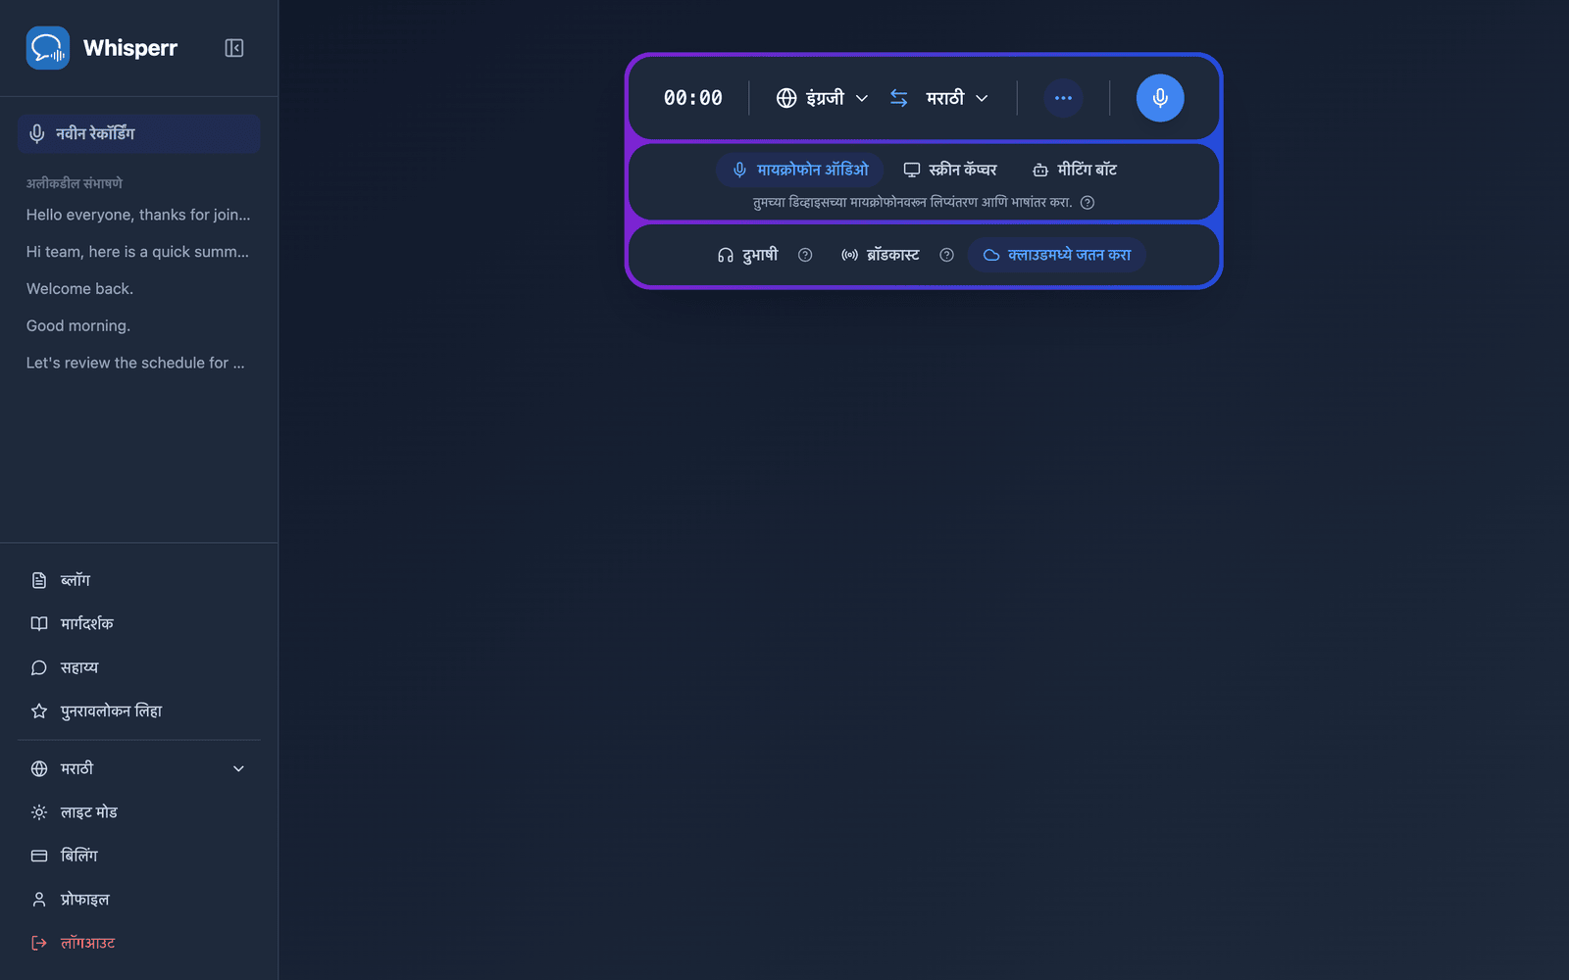Open conversation 'Hello everyone, thanks for join...'
The height and width of the screenshot is (980, 1569).
[x=138, y=215]
